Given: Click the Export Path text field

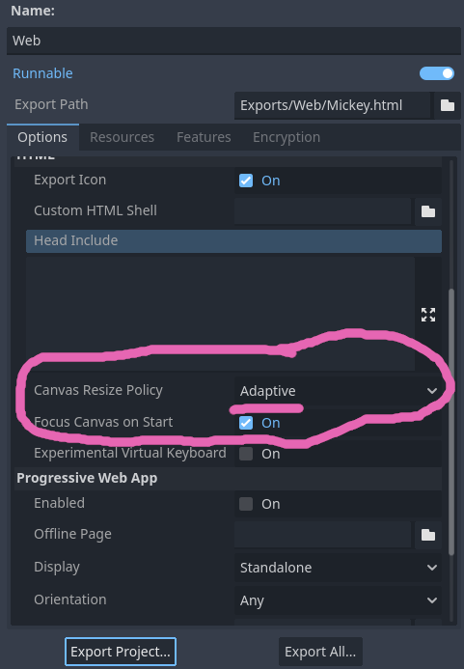Looking at the screenshot, I should tap(333, 105).
